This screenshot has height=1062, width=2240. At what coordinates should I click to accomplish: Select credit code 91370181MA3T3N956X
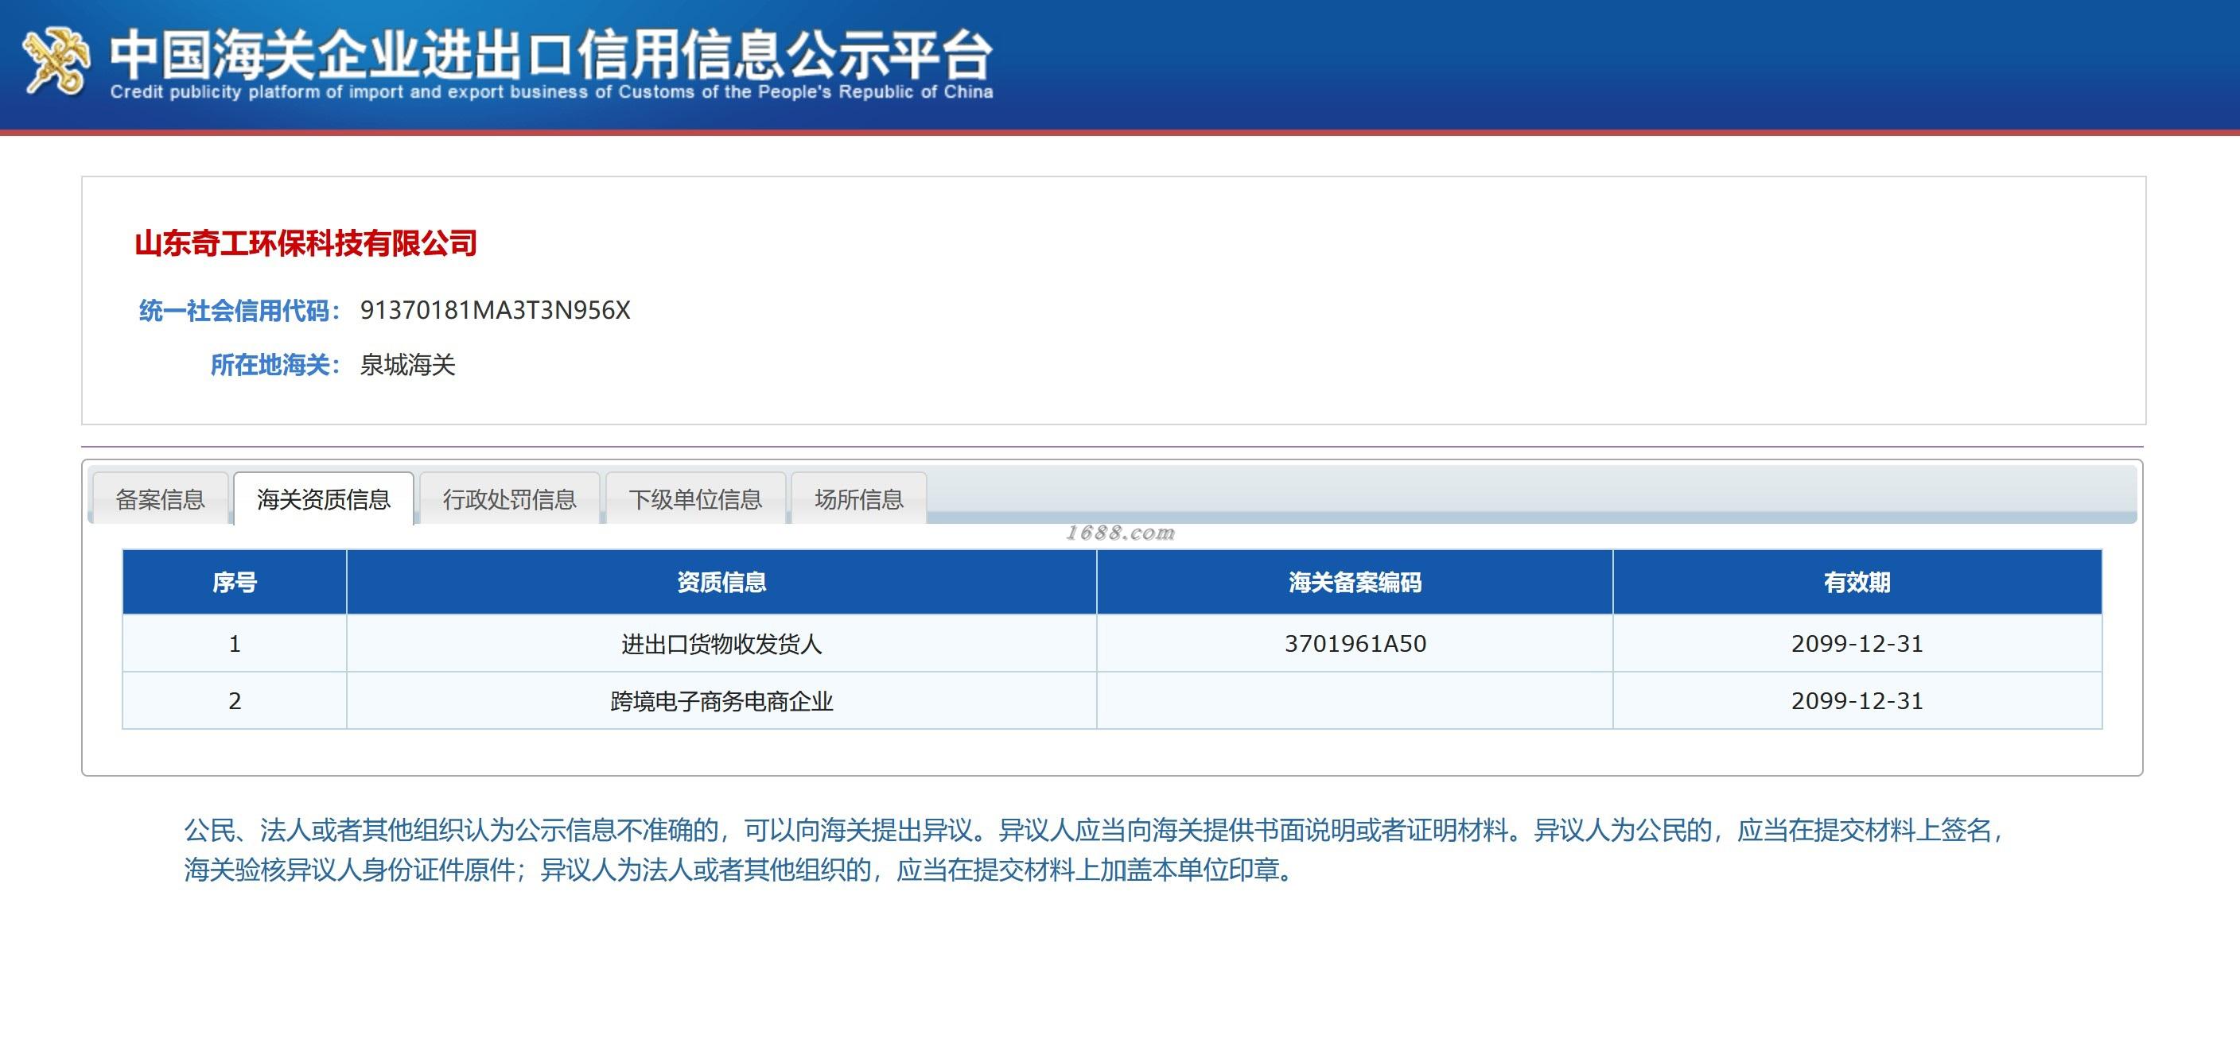pos(495,310)
